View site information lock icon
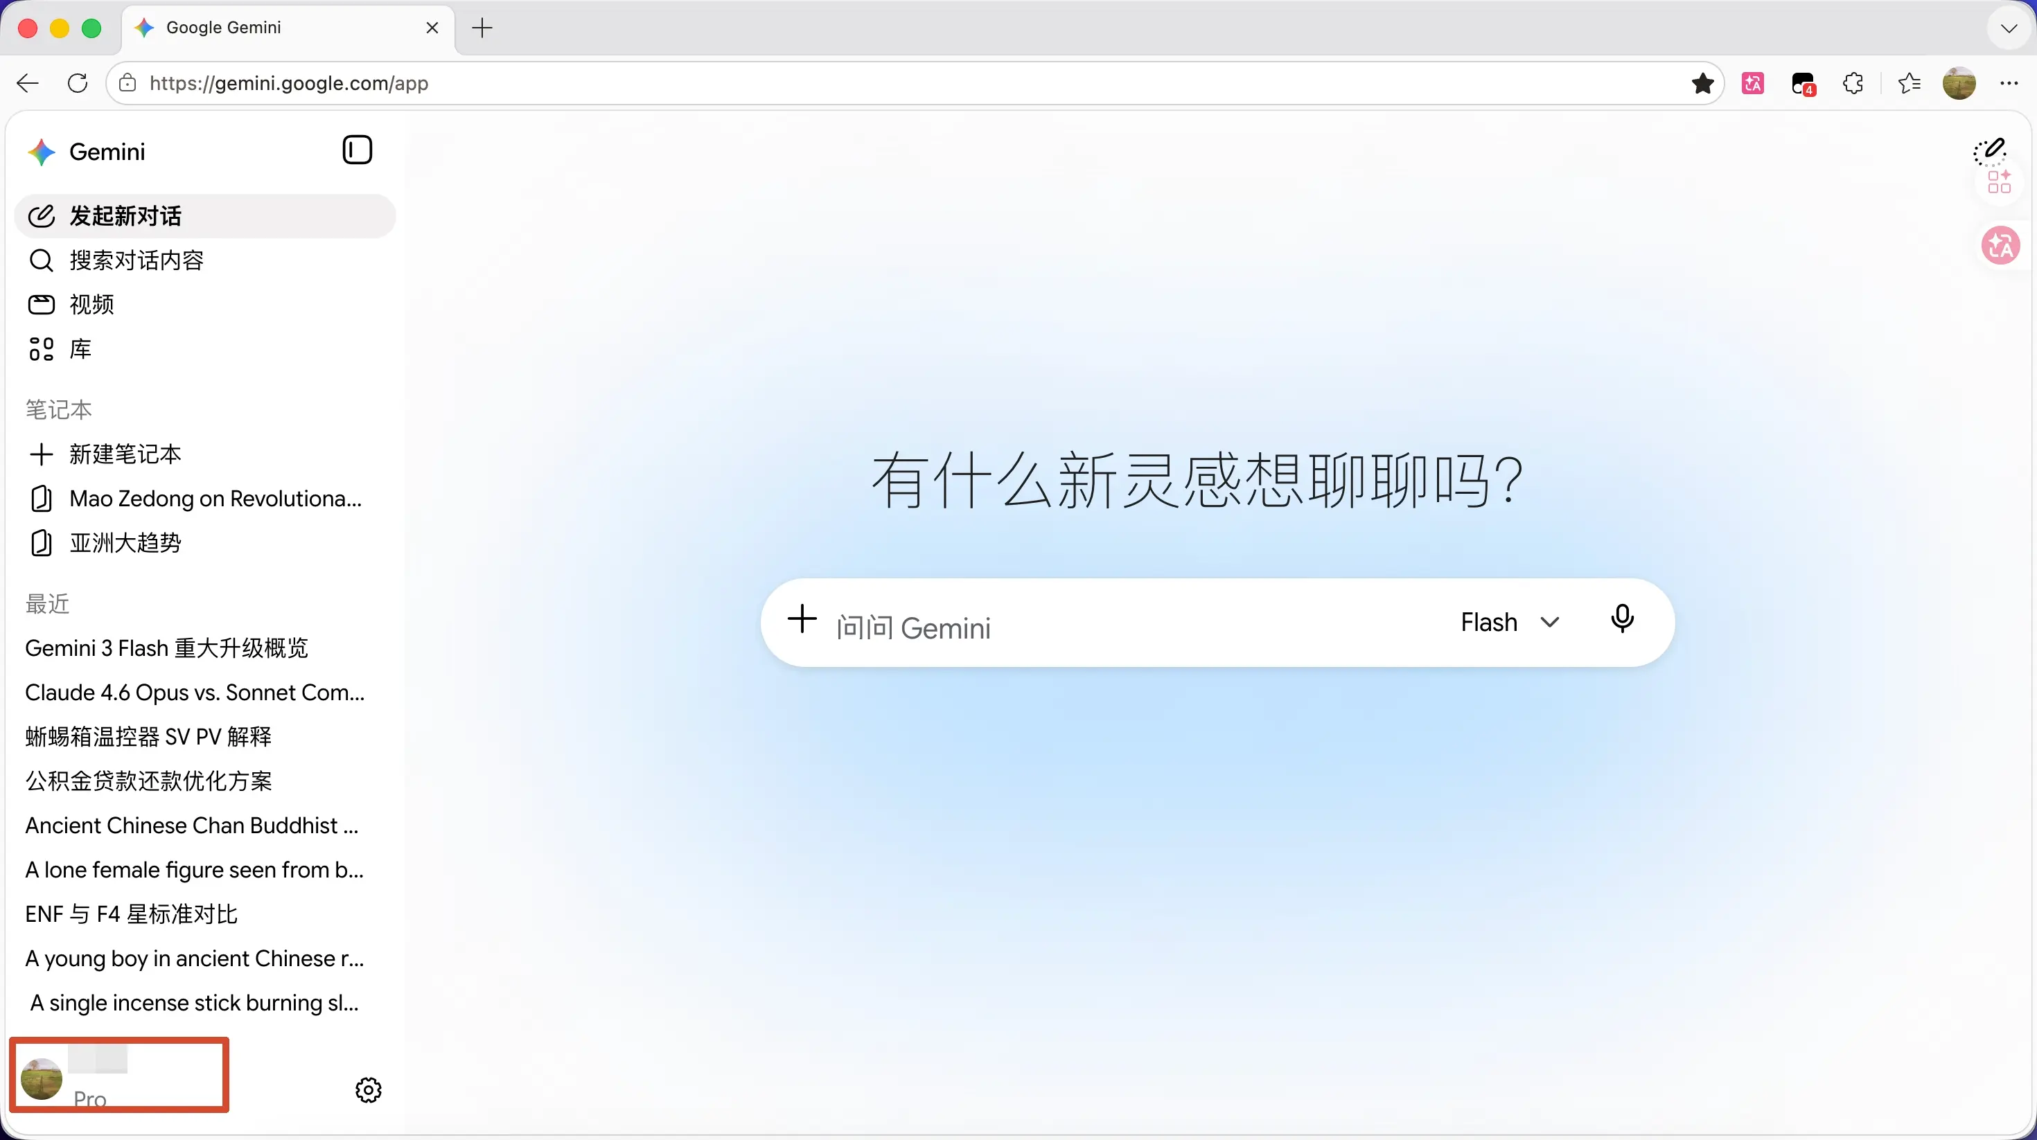 click(x=127, y=83)
